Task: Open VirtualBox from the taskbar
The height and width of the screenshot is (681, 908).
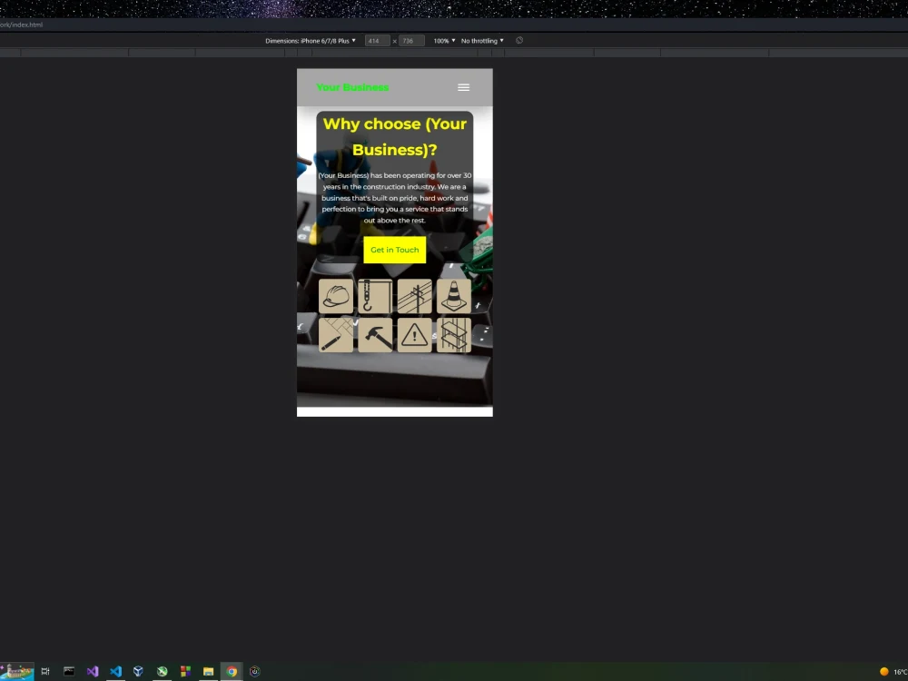Action: [x=138, y=671]
